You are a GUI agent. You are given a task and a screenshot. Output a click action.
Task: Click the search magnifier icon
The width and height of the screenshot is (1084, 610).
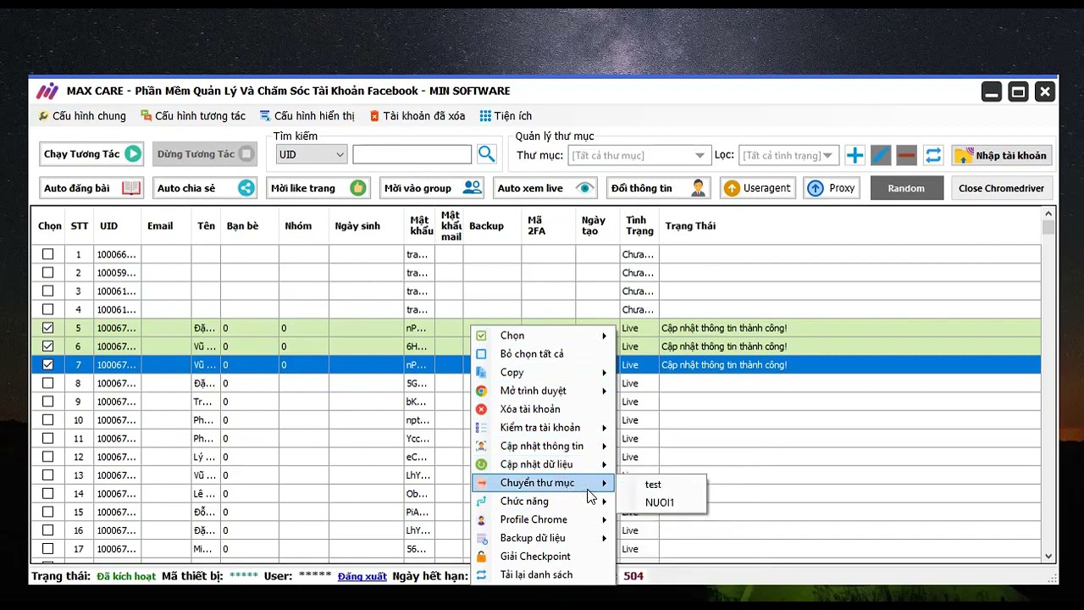click(486, 153)
